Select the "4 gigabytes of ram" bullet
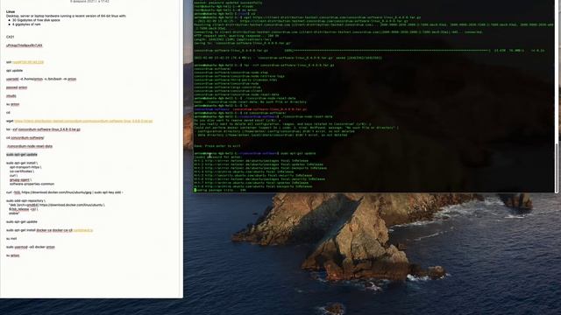561x315 pixels. pos(26,24)
